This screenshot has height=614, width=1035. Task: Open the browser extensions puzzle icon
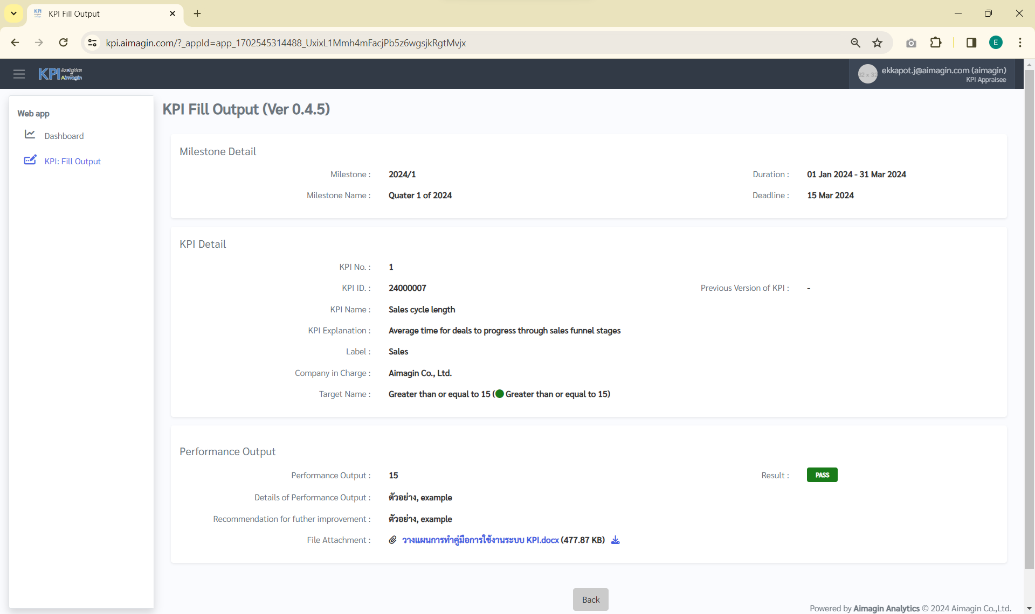pyautogui.click(x=936, y=43)
